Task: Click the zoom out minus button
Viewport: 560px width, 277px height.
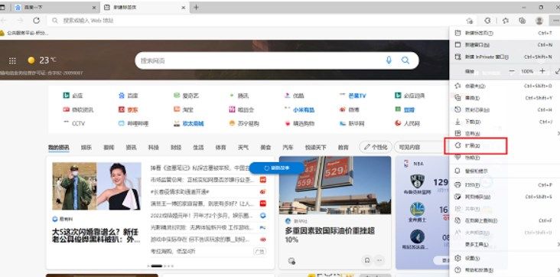Action: (x=512, y=71)
